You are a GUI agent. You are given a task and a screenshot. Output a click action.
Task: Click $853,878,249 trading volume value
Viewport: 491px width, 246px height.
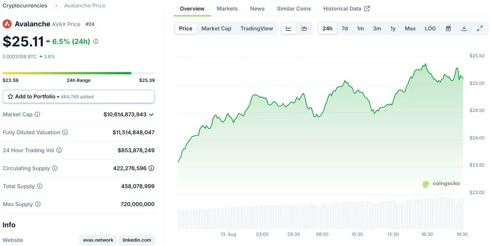pos(136,150)
